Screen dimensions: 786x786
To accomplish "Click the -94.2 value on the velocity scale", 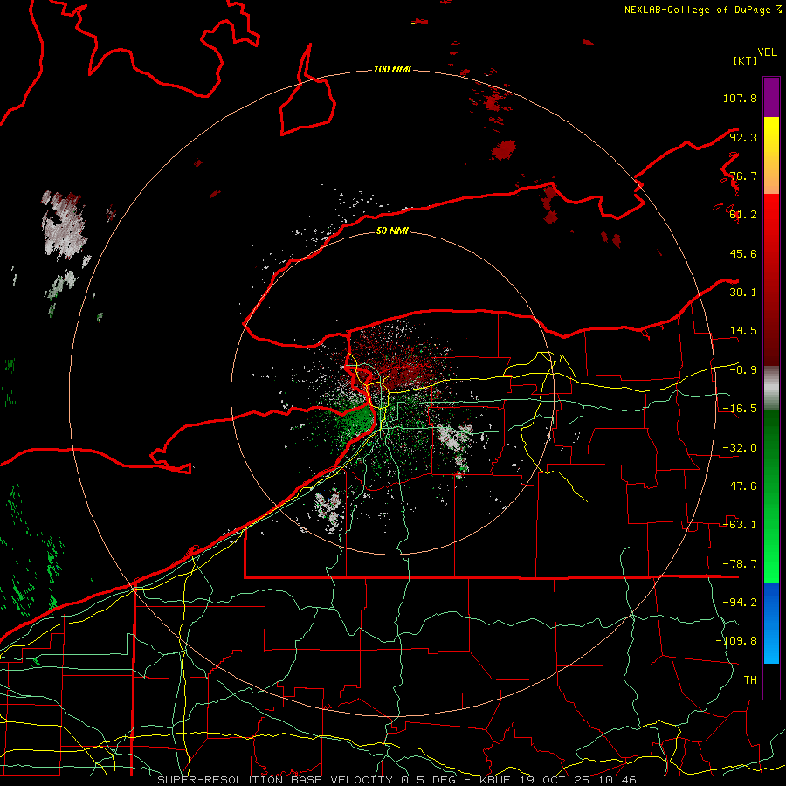I will point(740,603).
